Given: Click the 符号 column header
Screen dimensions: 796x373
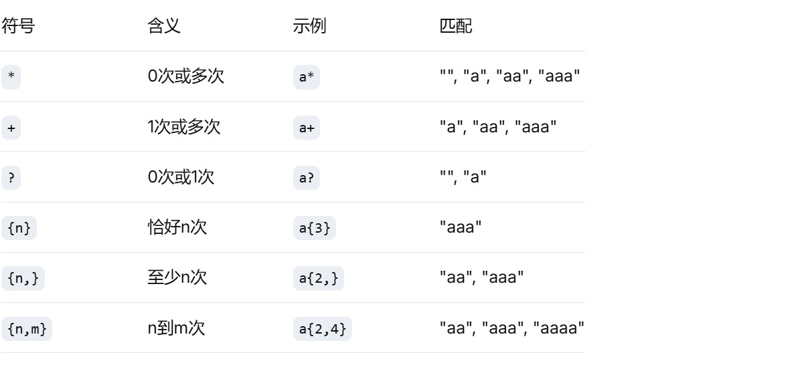Looking at the screenshot, I should pyautogui.click(x=19, y=27).
